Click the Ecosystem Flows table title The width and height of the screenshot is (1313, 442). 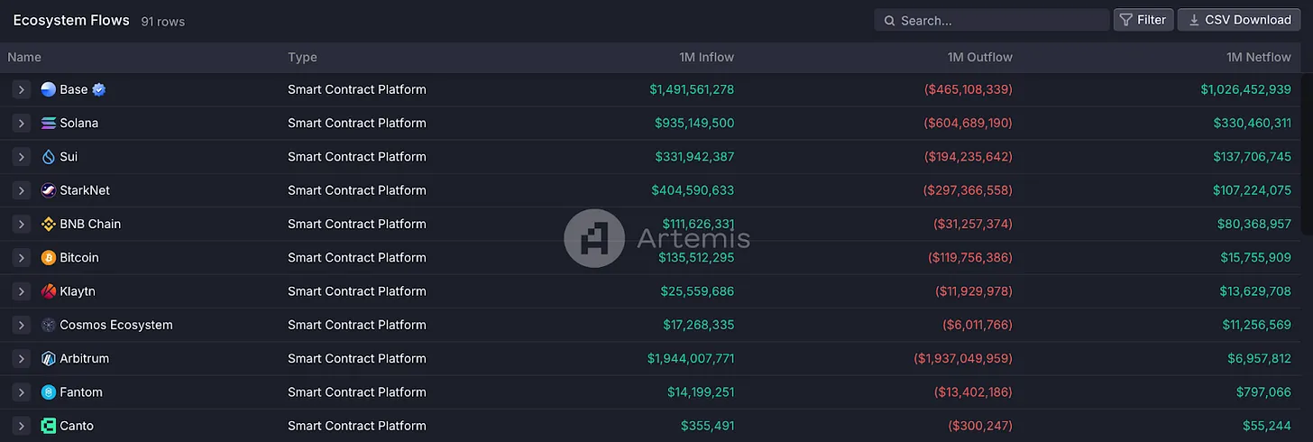(71, 20)
